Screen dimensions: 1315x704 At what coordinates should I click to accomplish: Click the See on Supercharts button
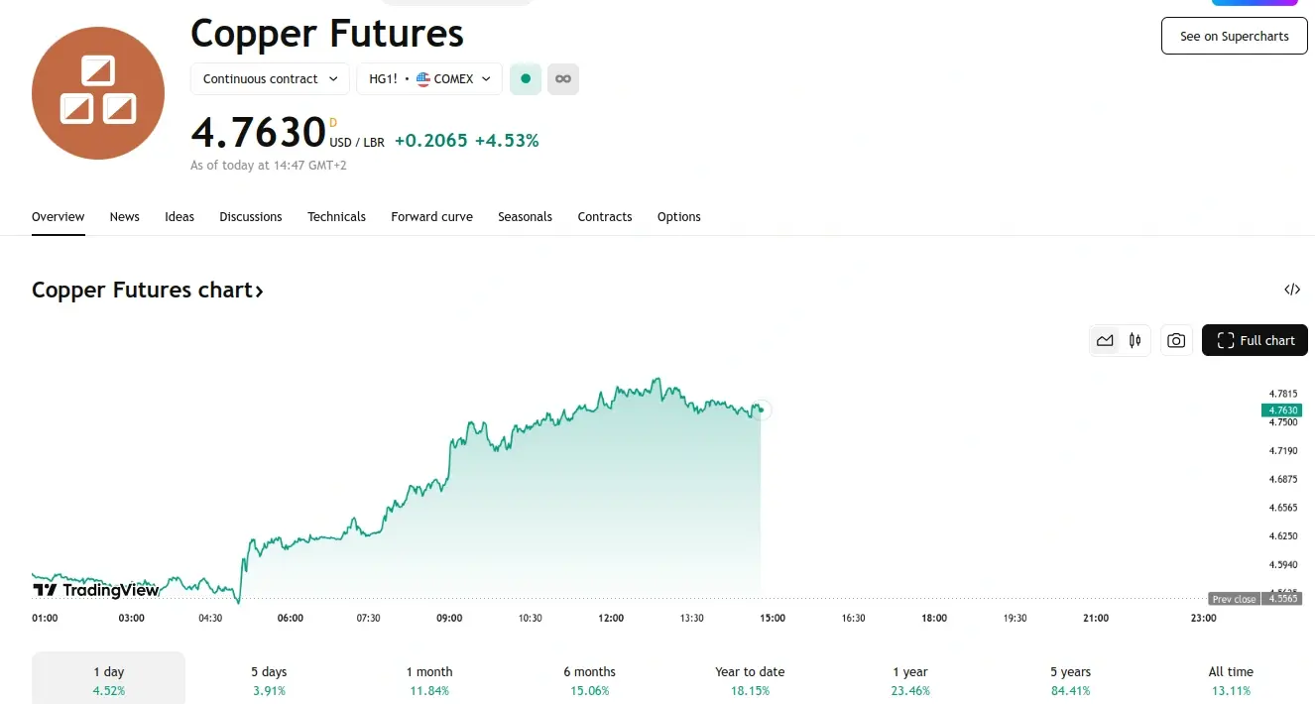tap(1234, 37)
